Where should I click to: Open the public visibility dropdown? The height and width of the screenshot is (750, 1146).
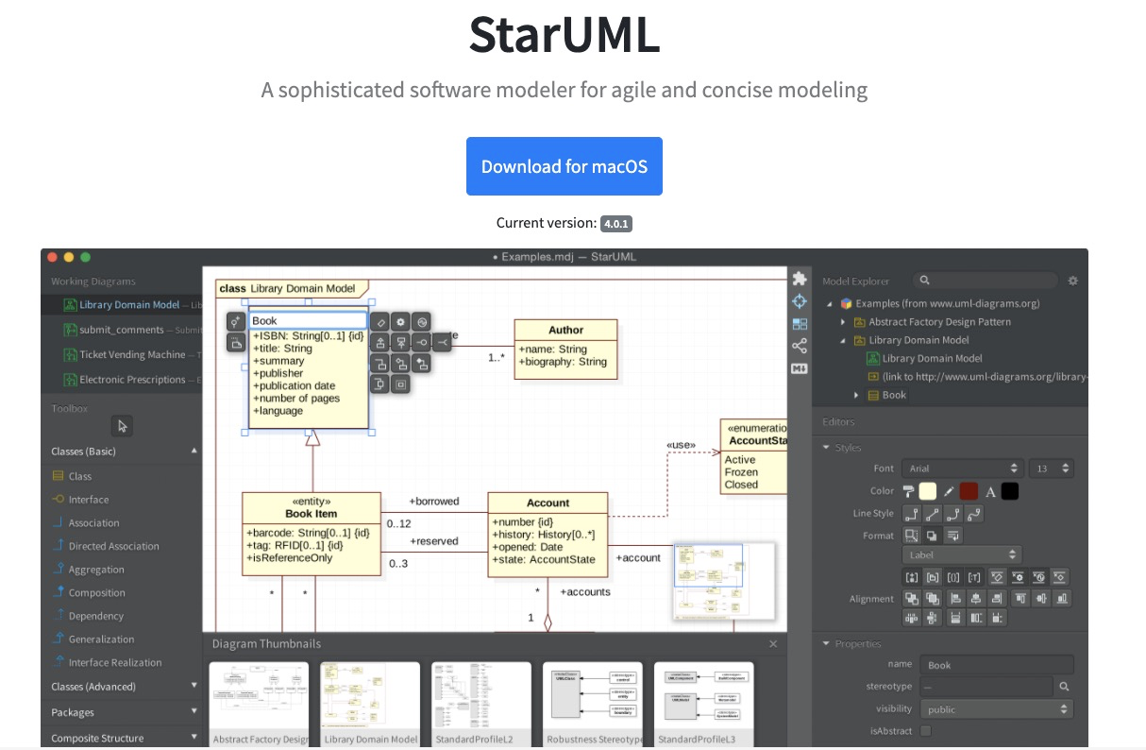(x=996, y=708)
